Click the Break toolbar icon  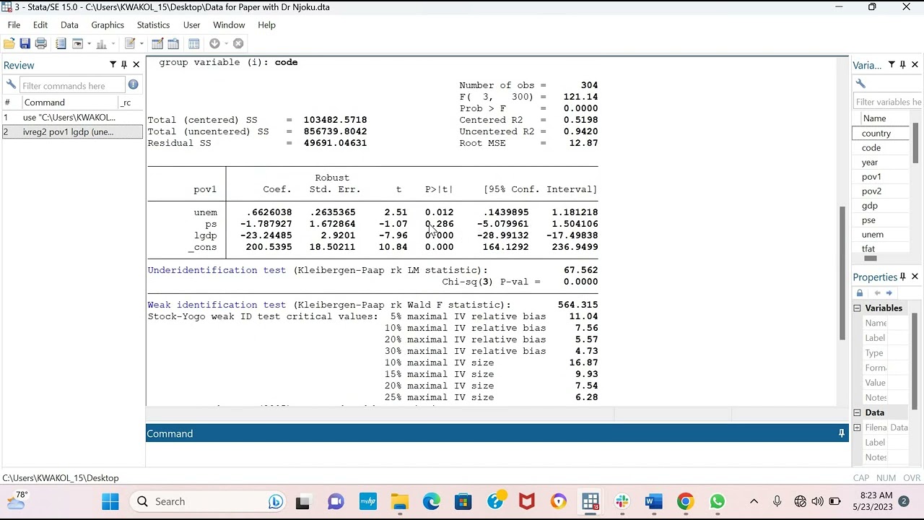238,43
